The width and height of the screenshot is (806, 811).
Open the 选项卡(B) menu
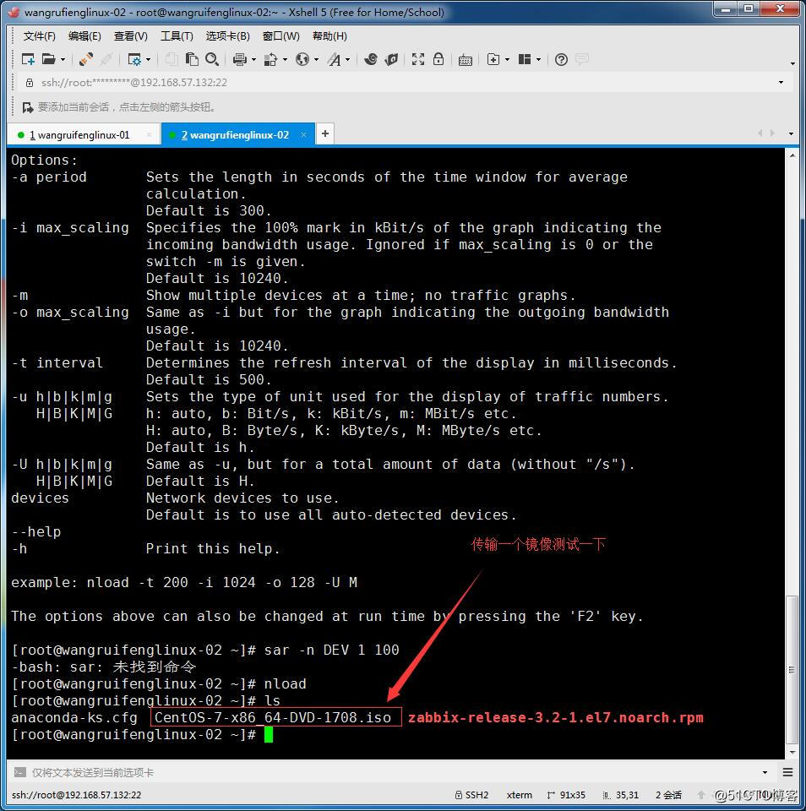[227, 36]
